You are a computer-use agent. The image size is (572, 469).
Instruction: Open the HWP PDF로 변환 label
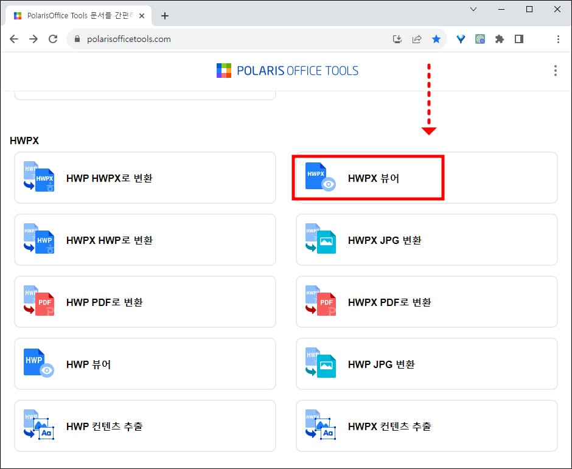point(104,302)
